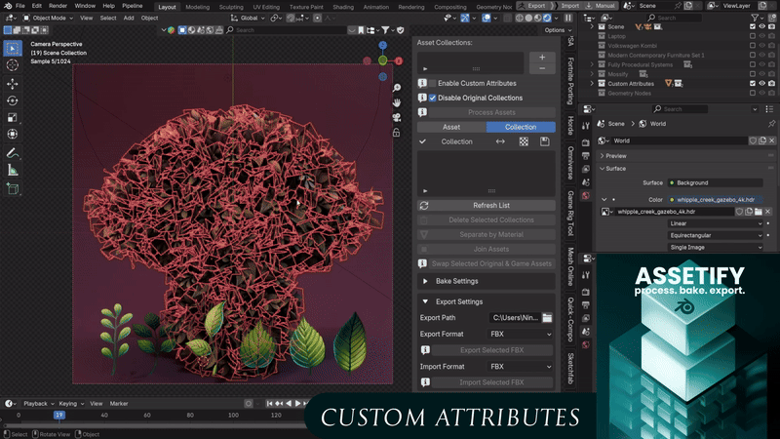This screenshot has width=780, height=439.
Task: Click the Collection toggle button
Action: point(520,127)
